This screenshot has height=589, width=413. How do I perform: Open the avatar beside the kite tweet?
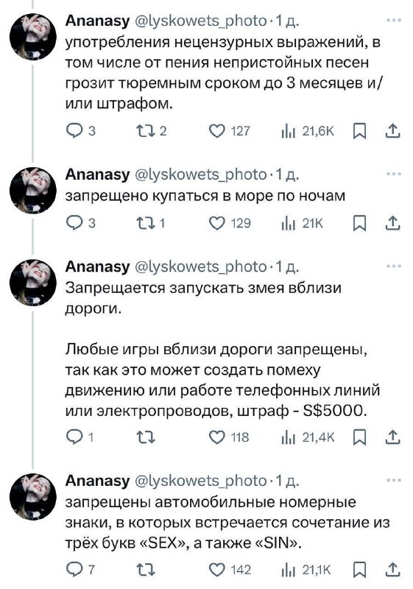pyautogui.click(x=33, y=283)
